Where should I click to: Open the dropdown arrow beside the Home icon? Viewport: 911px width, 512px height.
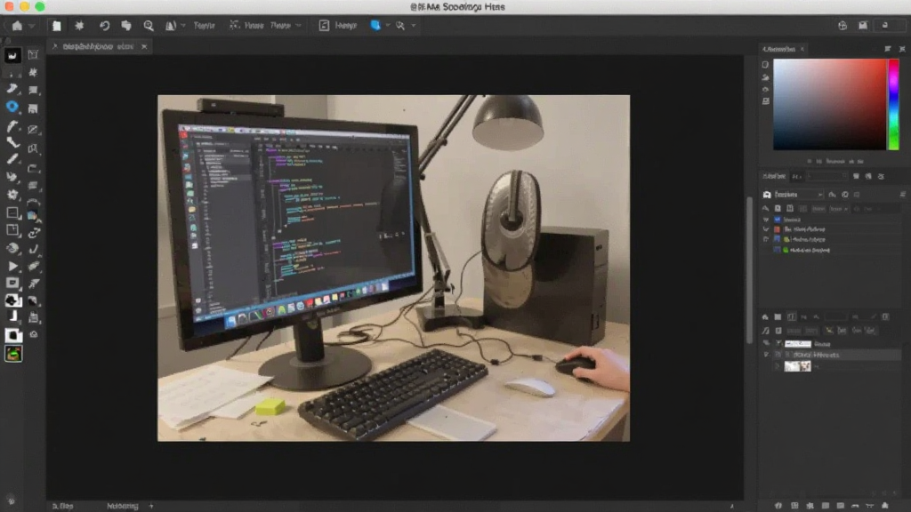32,26
